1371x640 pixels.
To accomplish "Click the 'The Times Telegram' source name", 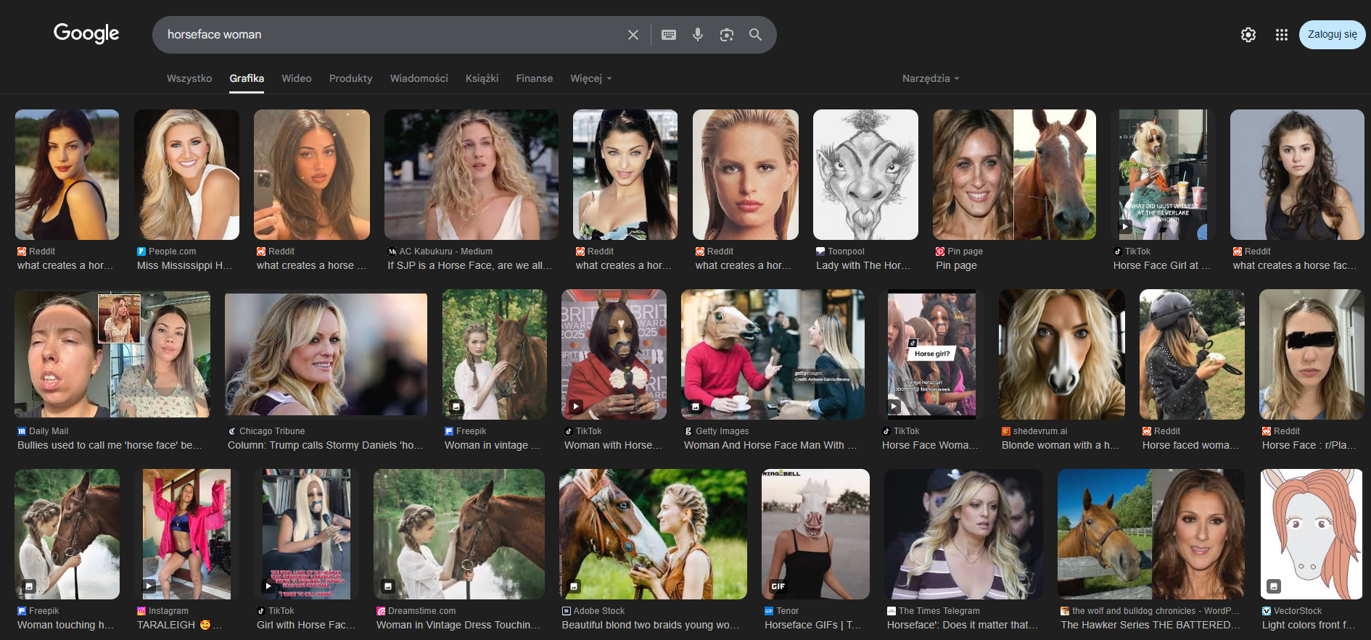I will coord(939,611).
